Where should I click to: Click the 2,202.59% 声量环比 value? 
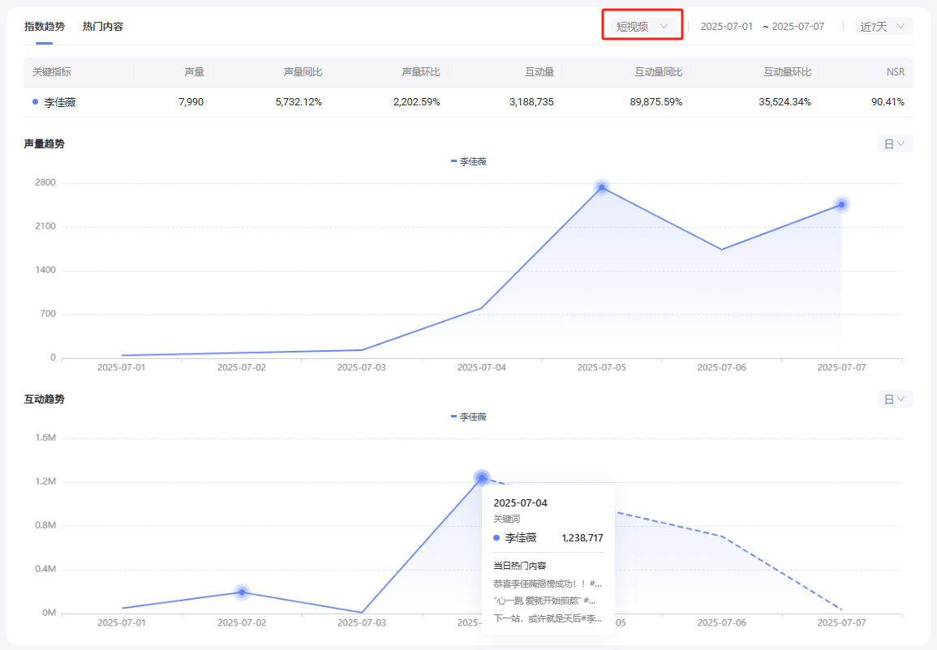416,102
